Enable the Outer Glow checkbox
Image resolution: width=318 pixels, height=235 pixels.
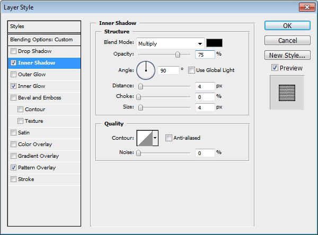coord(13,74)
